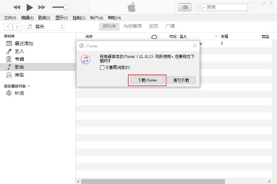Open 艺人 in the library sidebar
Image resolution: width=277 pixels, height=184 pixels.
(19, 51)
